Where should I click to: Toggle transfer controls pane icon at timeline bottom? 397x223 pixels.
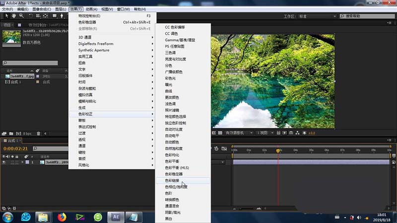9,208
